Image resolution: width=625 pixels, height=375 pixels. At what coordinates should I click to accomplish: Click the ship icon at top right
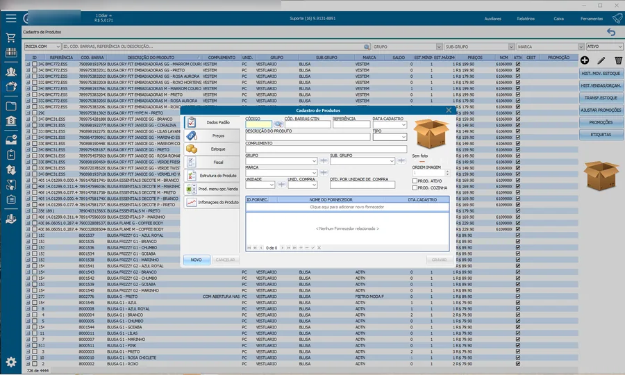coord(617,18)
